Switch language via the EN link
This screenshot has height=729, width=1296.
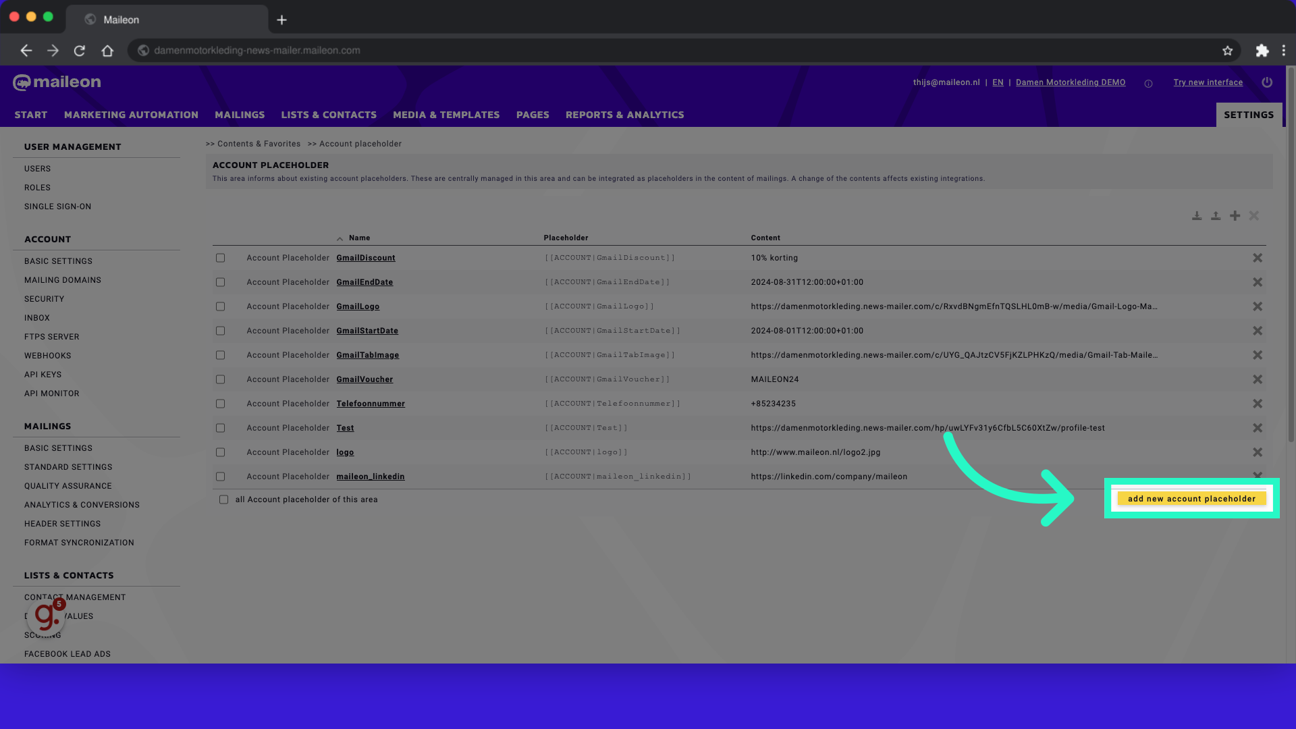tap(998, 82)
